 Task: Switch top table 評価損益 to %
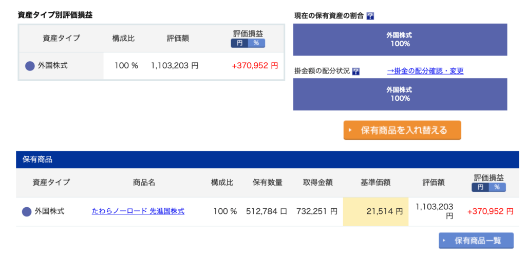coord(256,43)
